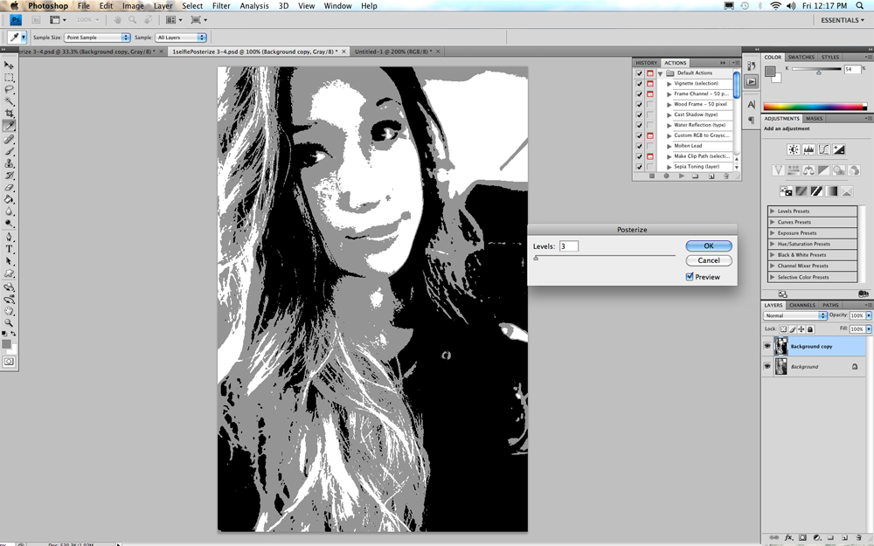Switch to the Untitled-1 document tab
Viewport: 874px width, 546px height.
[x=393, y=52]
